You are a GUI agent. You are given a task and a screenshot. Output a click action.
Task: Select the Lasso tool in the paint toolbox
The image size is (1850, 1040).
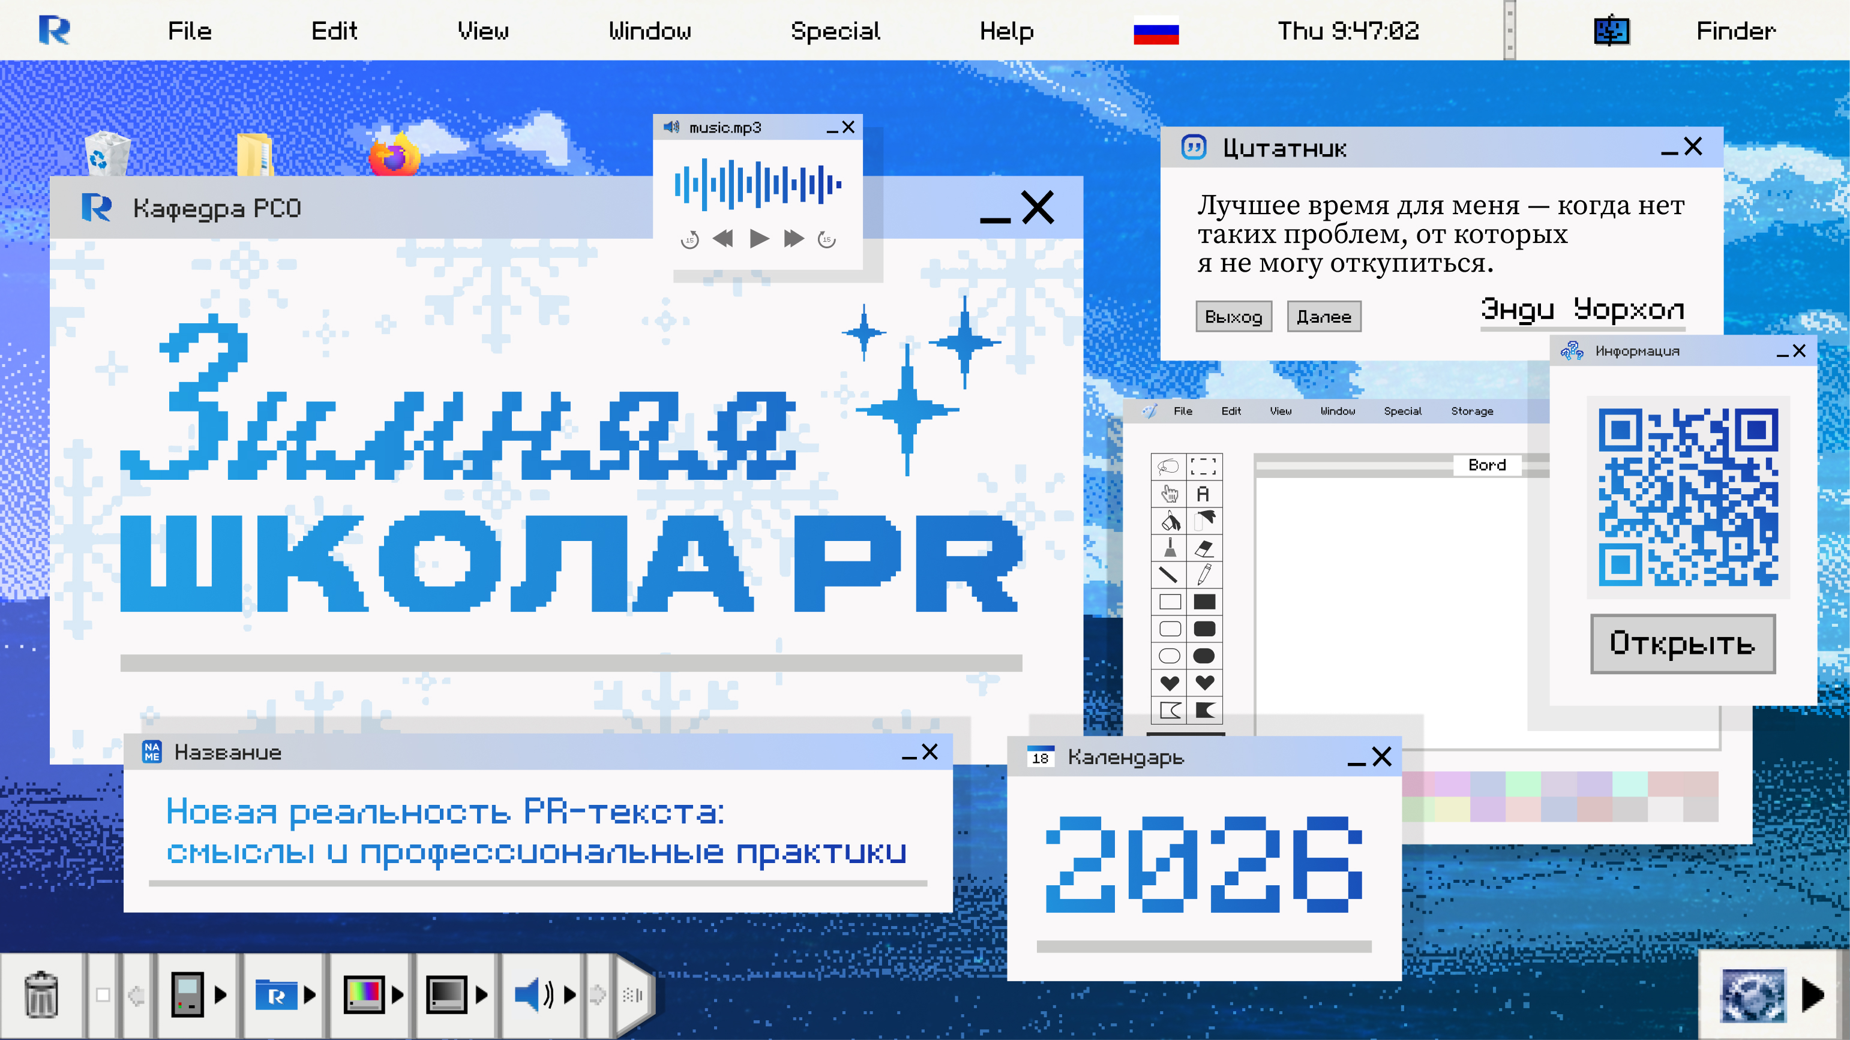coord(1169,467)
